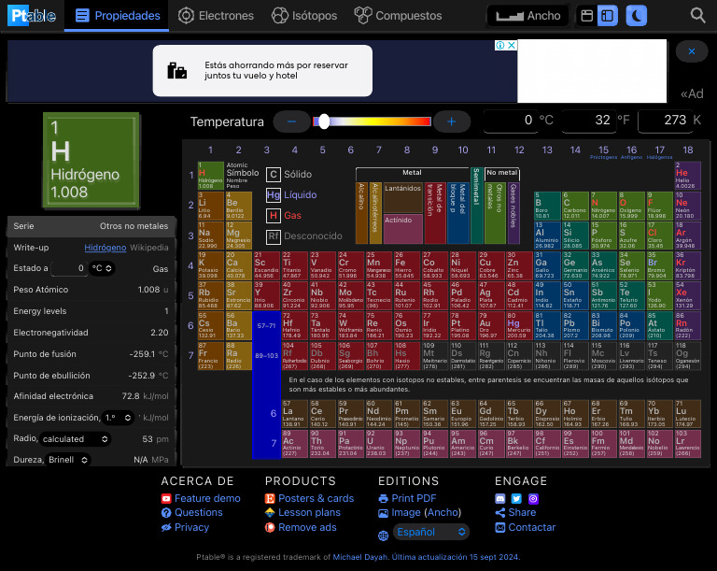Close the ad with blue X button
This screenshot has width=717, height=571.
pos(692,51)
